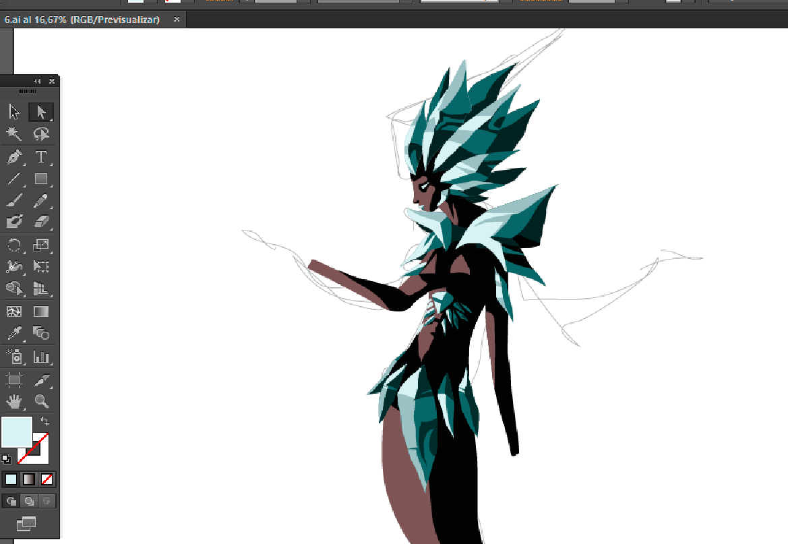Pick the Gradient tool

pos(41,311)
